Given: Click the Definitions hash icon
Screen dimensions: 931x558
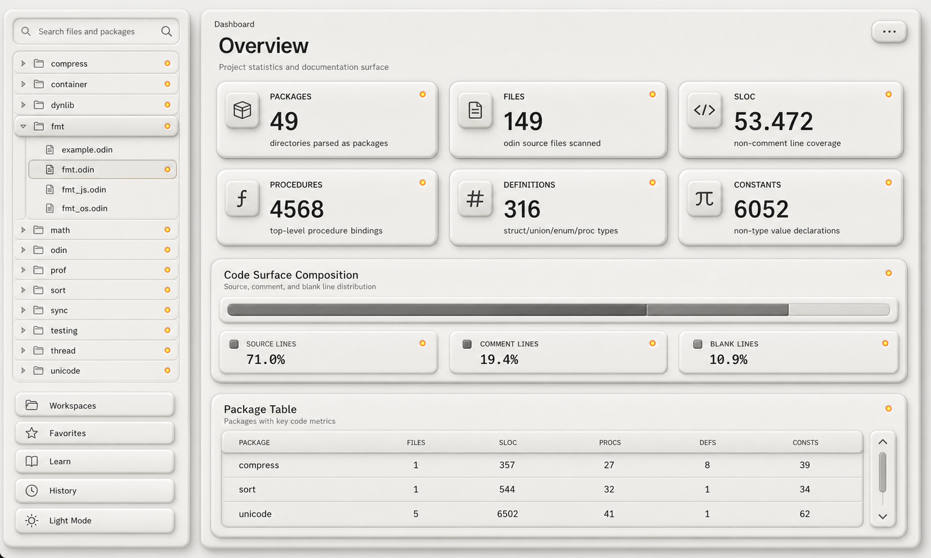Looking at the screenshot, I should [475, 199].
